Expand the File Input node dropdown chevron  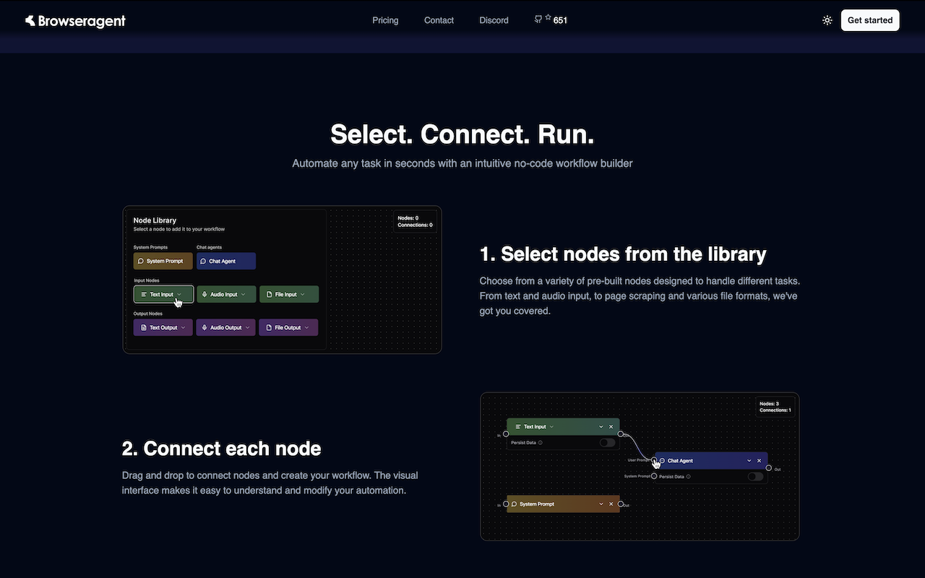click(x=303, y=295)
